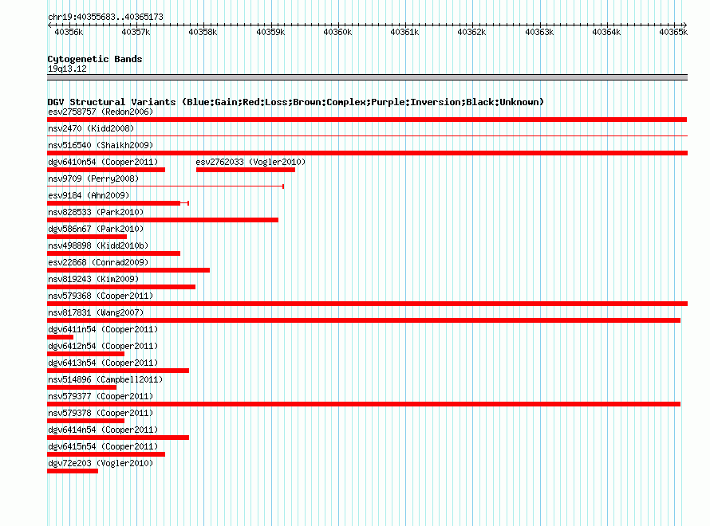The image size is (710, 526).
Task: Select the 40363k ruler tick label
Action: 539,32
